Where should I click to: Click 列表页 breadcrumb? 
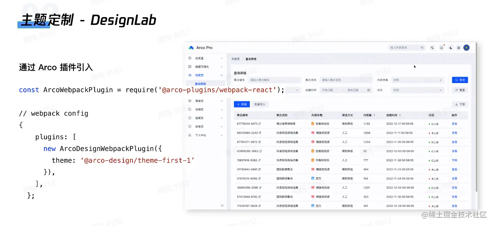coord(236,59)
